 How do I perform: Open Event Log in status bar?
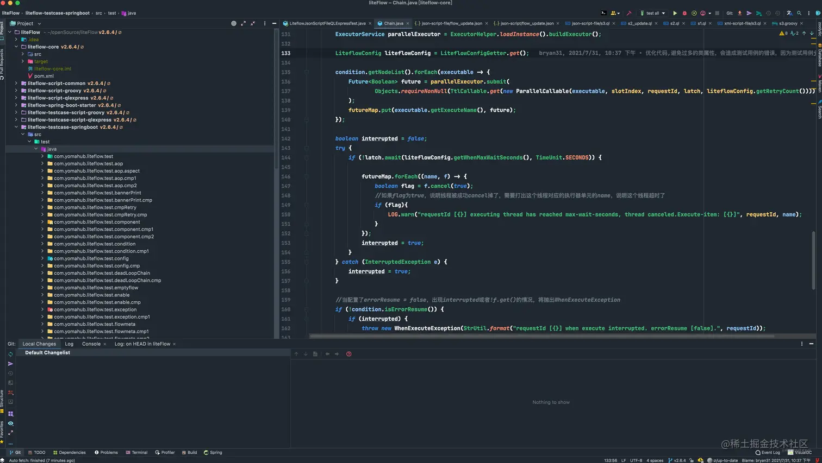(x=768, y=452)
